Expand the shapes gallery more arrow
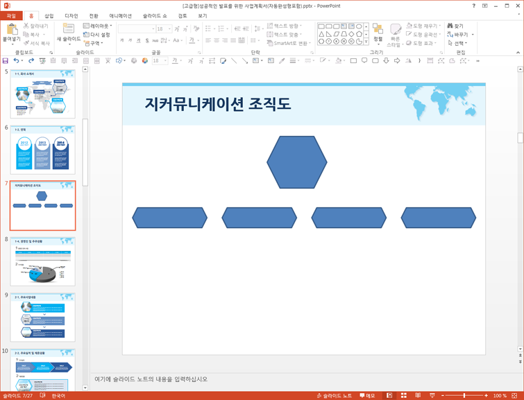This screenshot has height=400, width=524. [x=366, y=42]
